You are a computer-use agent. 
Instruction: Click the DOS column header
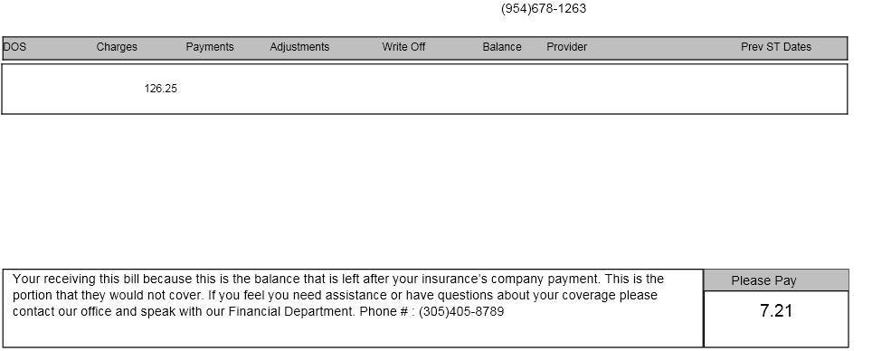coord(14,47)
